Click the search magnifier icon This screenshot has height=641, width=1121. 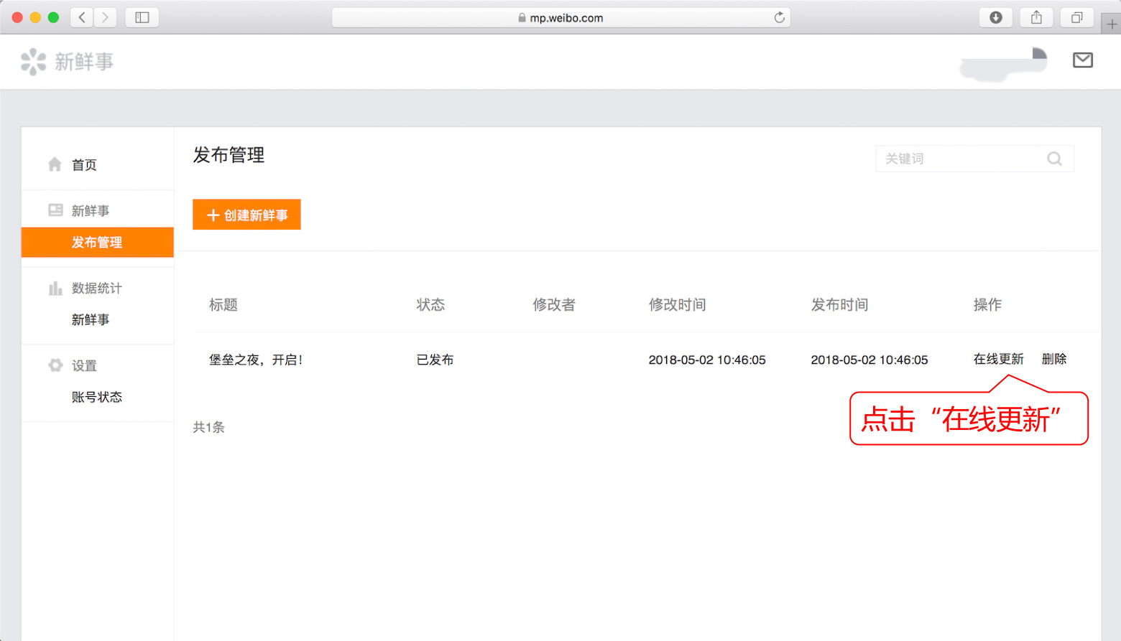click(x=1054, y=159)
